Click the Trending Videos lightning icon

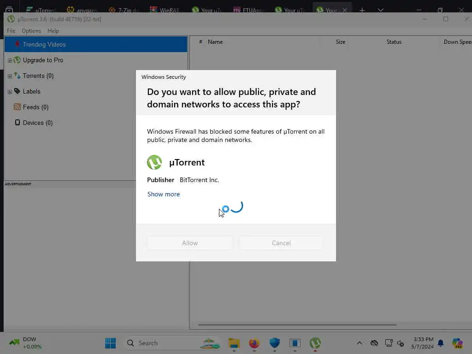click(x=17, y=44)
